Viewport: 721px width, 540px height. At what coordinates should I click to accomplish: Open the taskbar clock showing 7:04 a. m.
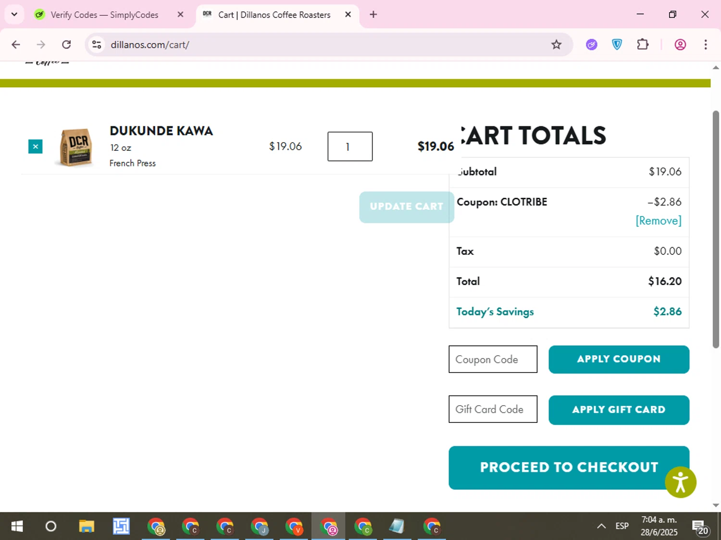659,526
